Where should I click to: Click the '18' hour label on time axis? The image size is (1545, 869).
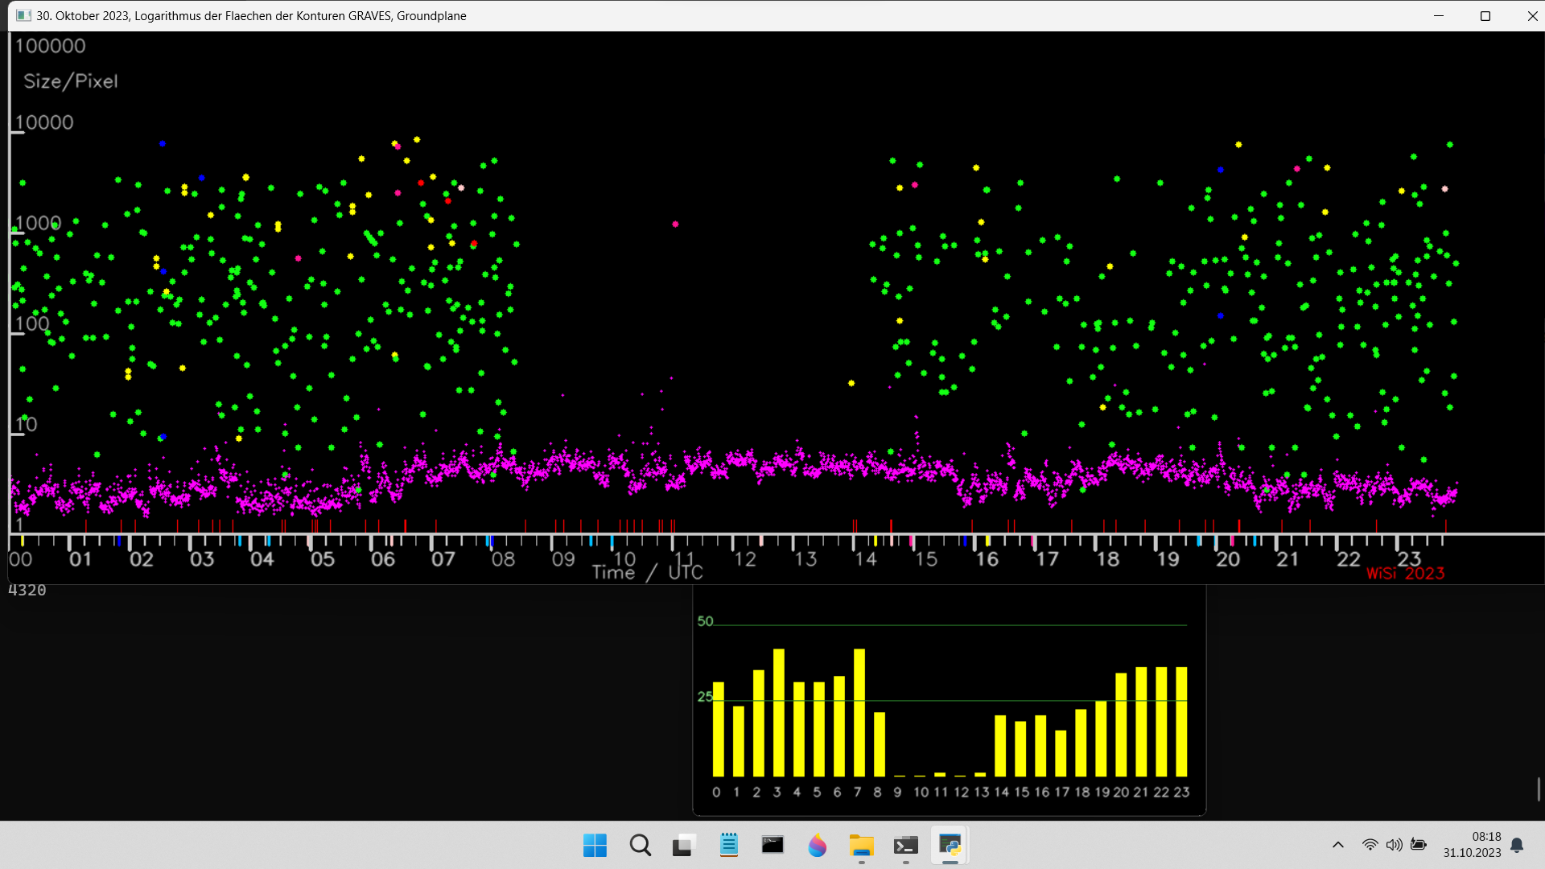click(x=1108, y=559)
